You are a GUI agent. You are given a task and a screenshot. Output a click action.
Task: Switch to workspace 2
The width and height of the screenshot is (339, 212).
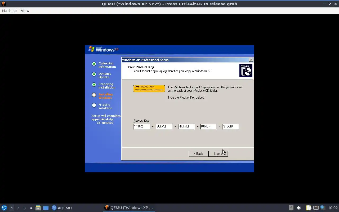point(18,208)
